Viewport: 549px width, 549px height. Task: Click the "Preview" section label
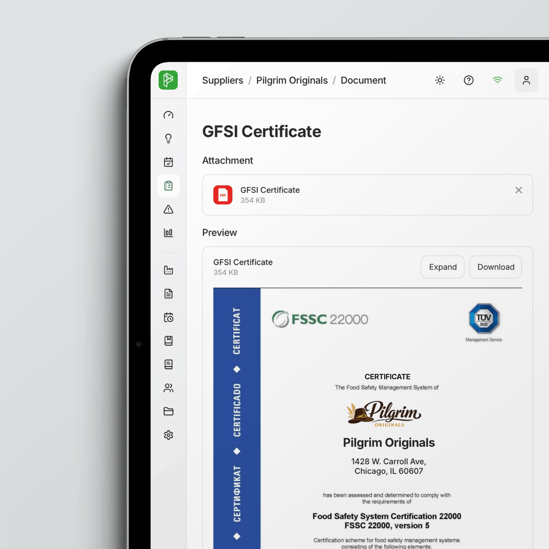pos(219,233)
